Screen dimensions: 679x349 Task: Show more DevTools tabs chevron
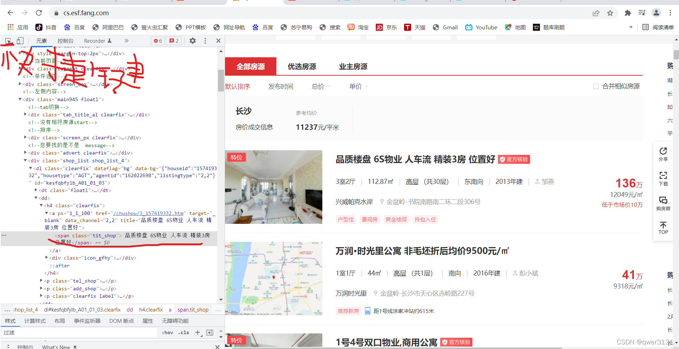point(126,41)
